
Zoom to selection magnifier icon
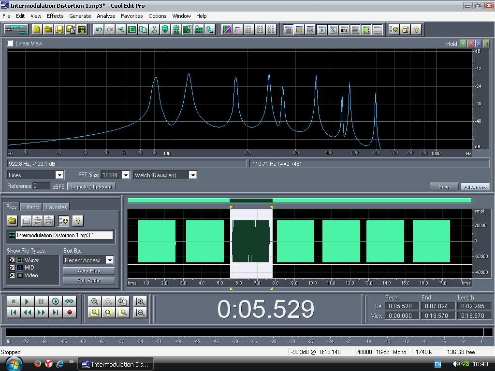[94, 313]
